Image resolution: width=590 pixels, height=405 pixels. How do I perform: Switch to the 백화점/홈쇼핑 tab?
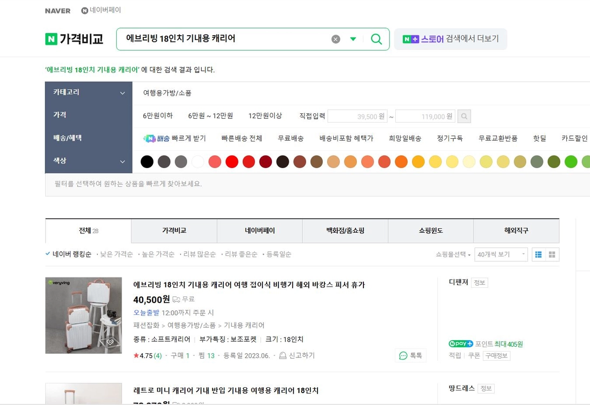(x=346, y=231)
